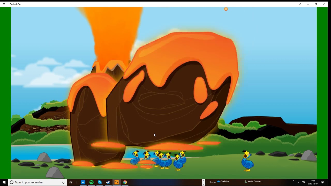Maximize or restore the Dodo GoGo window
The height and width of the screenshot is (186, 331).
316,4
